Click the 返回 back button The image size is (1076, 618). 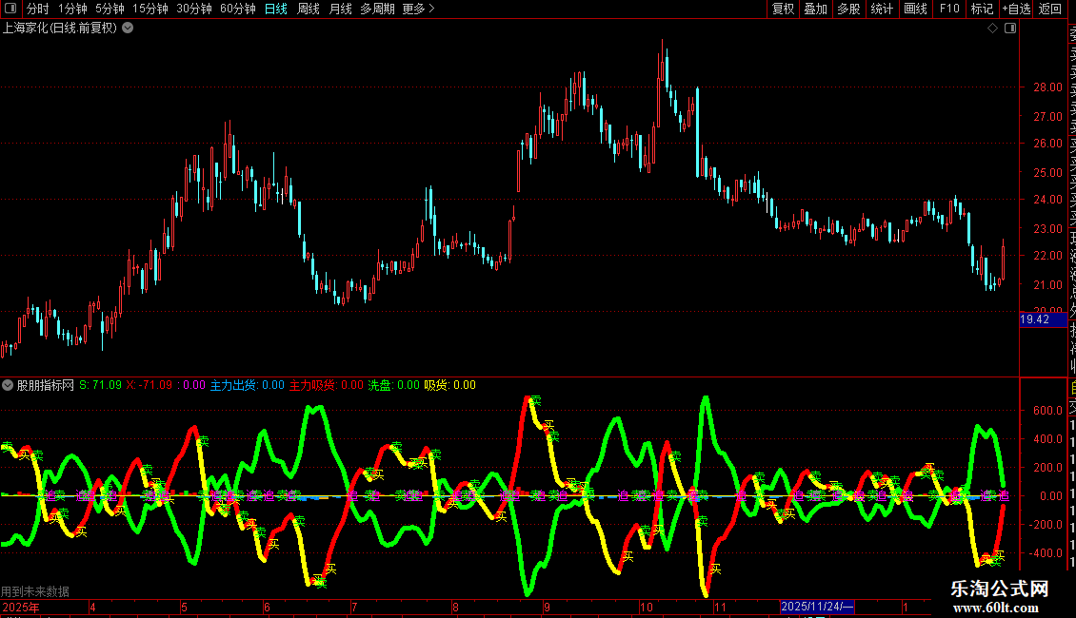click(1050, 9)
